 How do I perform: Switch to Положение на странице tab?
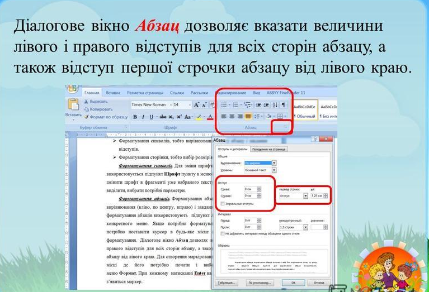[268, 150]
